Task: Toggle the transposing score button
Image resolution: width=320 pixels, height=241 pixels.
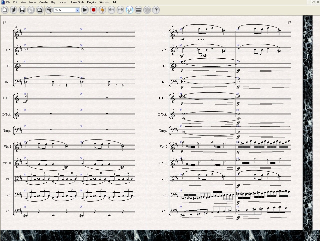Action: tap(130, 10)
